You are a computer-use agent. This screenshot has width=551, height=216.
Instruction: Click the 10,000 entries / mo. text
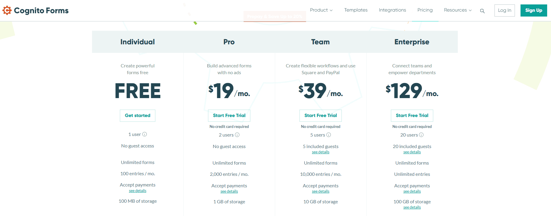click(321, 174)
